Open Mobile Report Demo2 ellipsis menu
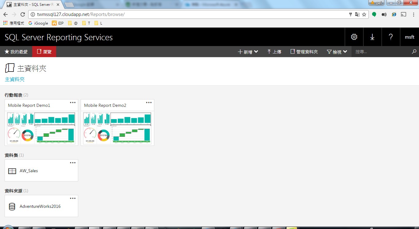The image size is (419, 229). [149, 103]
